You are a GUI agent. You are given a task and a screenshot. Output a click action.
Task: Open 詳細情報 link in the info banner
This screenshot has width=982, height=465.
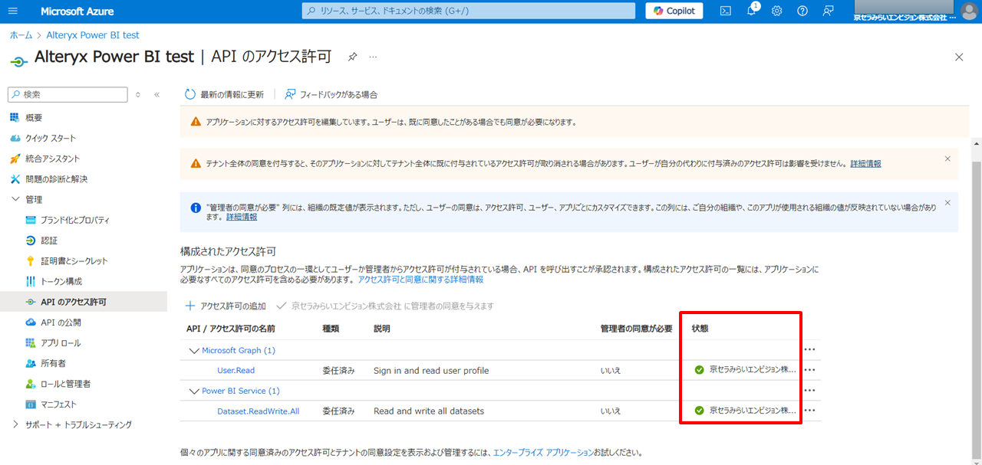242,218
